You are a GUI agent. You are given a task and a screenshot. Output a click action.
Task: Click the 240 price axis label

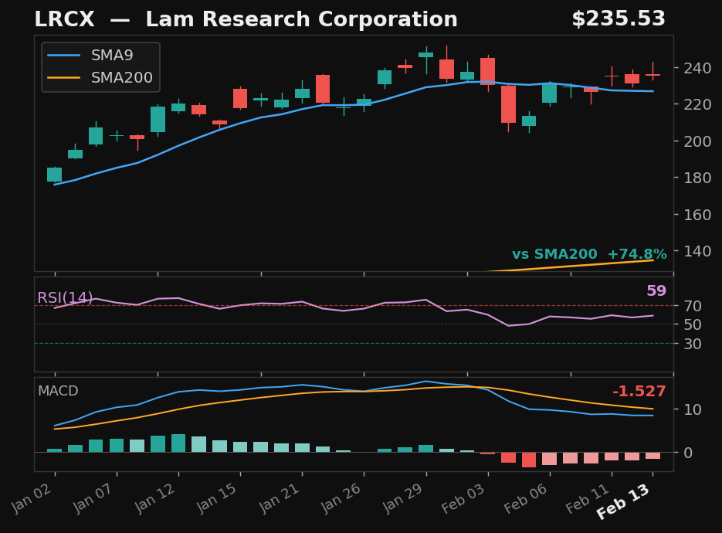(x=697, y=68)
